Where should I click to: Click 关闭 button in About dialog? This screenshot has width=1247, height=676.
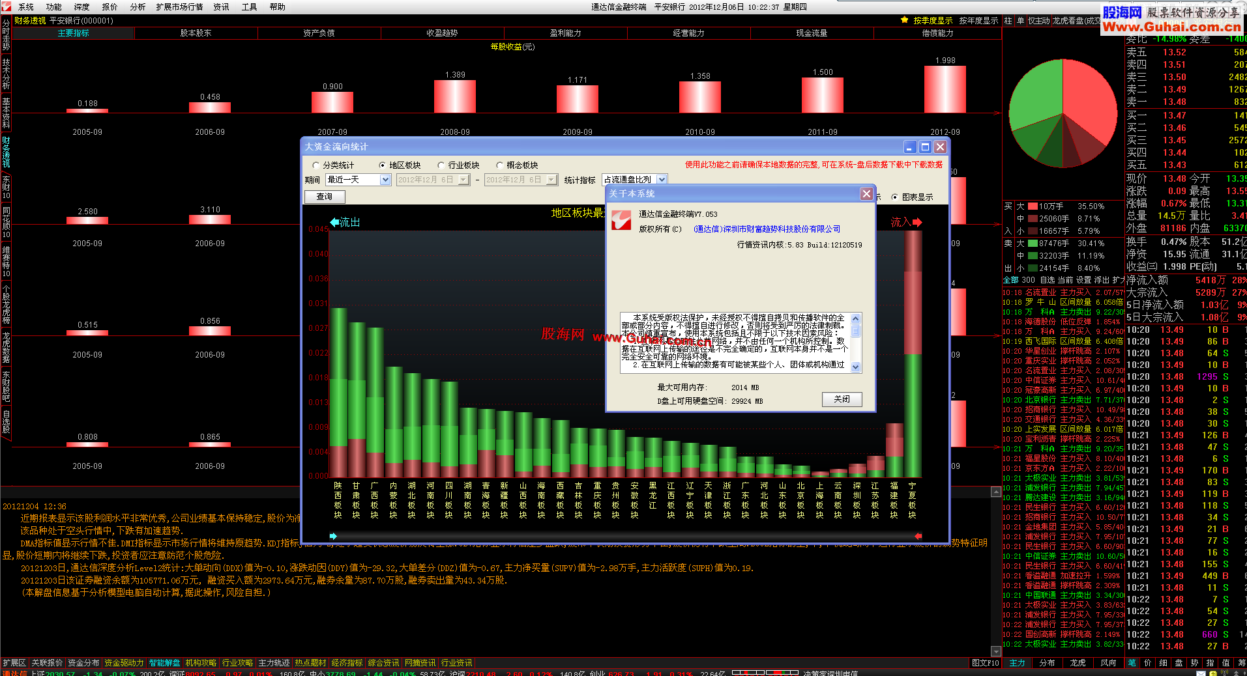click(x=842, y=399)
